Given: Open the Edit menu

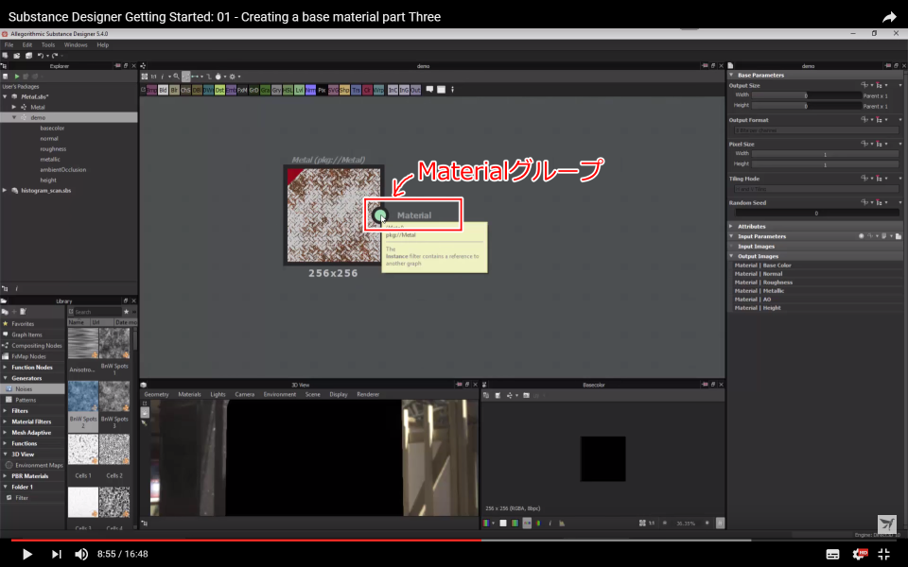Looking at the screenshot, I should pyautogui.click(x=27, y=44).
